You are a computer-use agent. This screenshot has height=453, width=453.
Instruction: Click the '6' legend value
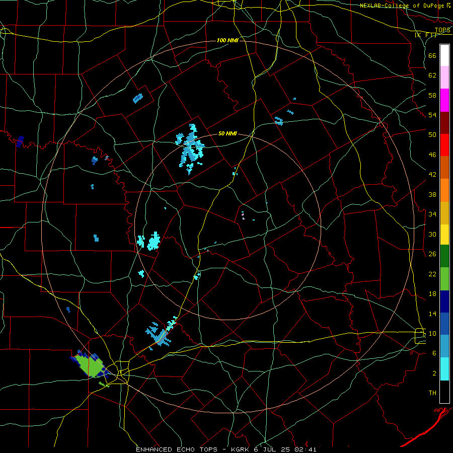tap(434, 353)
